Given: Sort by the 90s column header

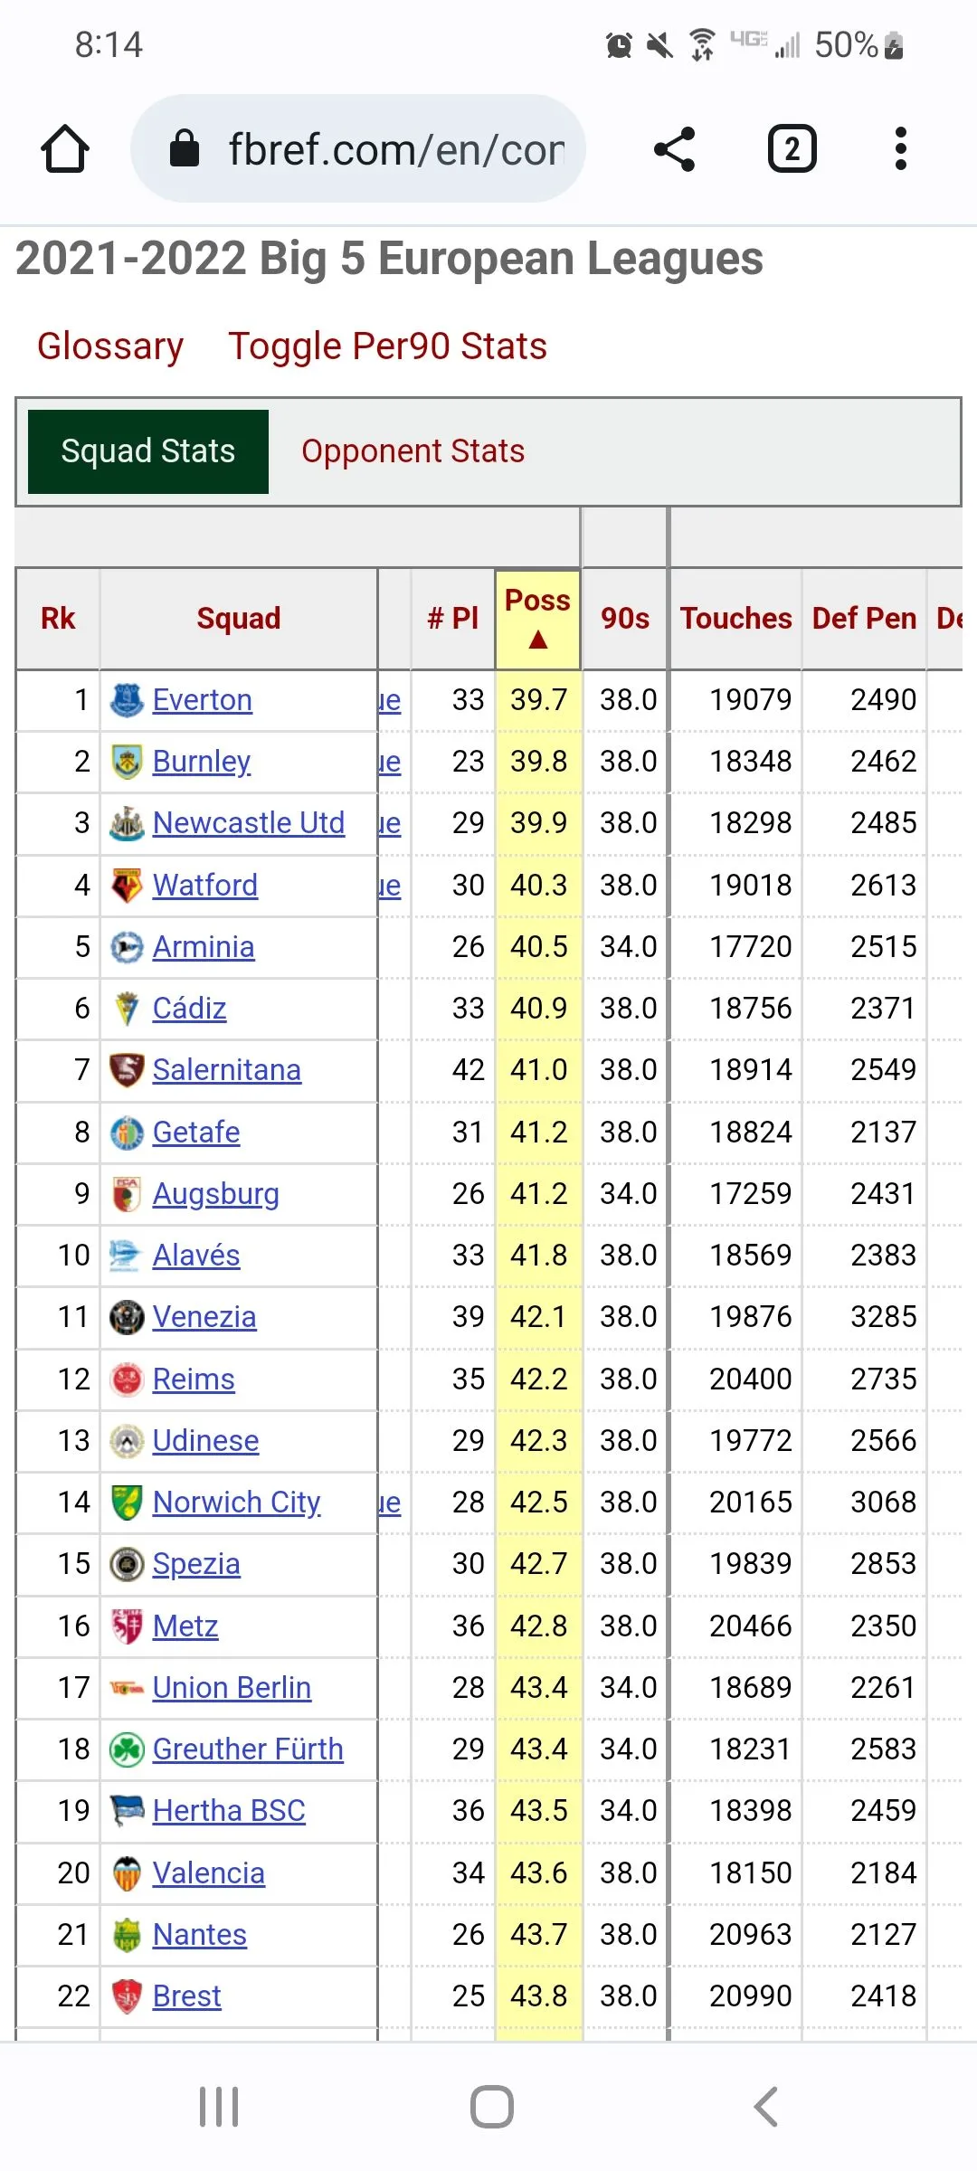Looking at the screenshot, I should click(x=625, y=619).
